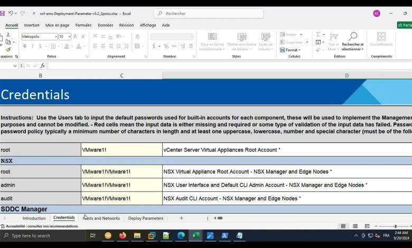The height and width of the screenshot is (248, 412).
Task: Open the Révision ribbon tab
Action: 126,25
